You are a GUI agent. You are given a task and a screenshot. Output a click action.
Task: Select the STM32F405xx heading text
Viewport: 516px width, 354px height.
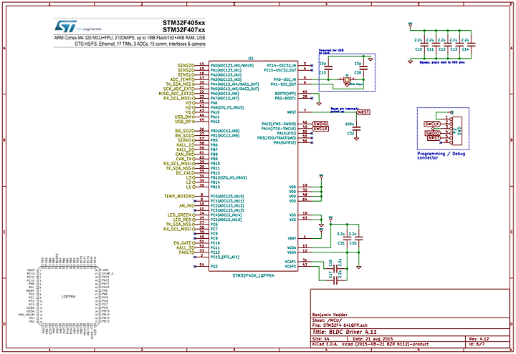183,23
